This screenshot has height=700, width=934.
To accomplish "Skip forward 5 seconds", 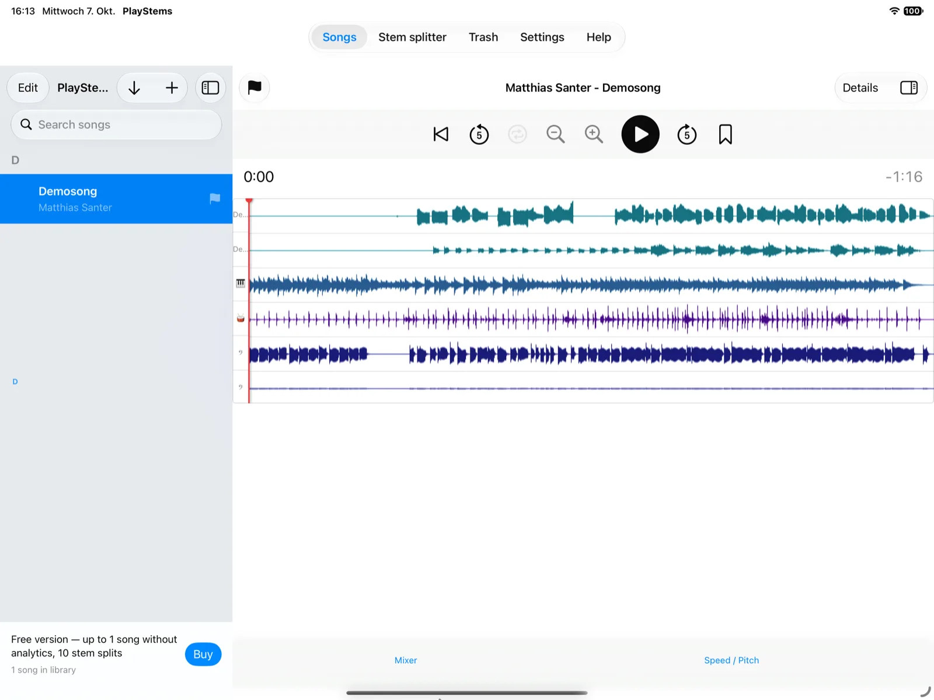I will (687, 134).
